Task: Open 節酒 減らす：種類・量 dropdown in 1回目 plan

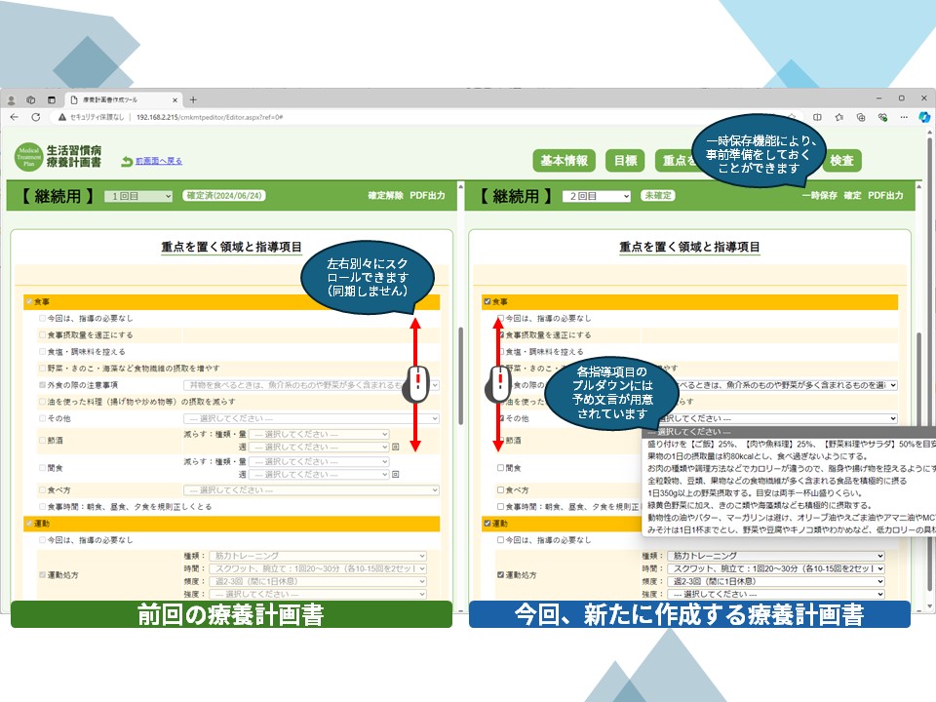Action: click(x=319, y=434)
